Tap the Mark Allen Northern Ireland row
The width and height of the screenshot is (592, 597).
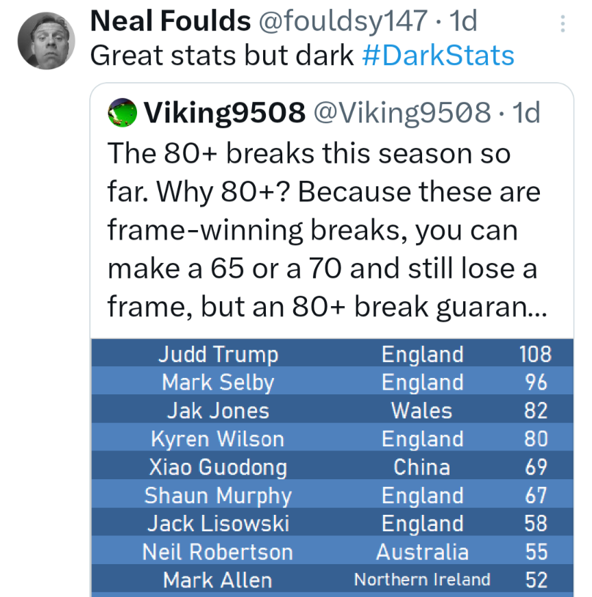tap(332, 580)
